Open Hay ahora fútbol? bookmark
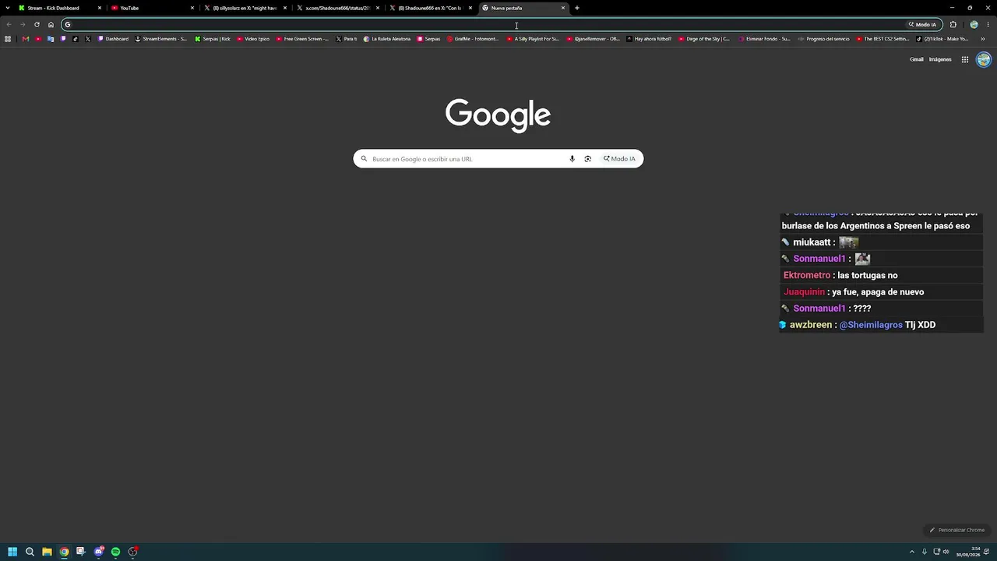This screenshot has width=997, height=561. tap(649, 39)
